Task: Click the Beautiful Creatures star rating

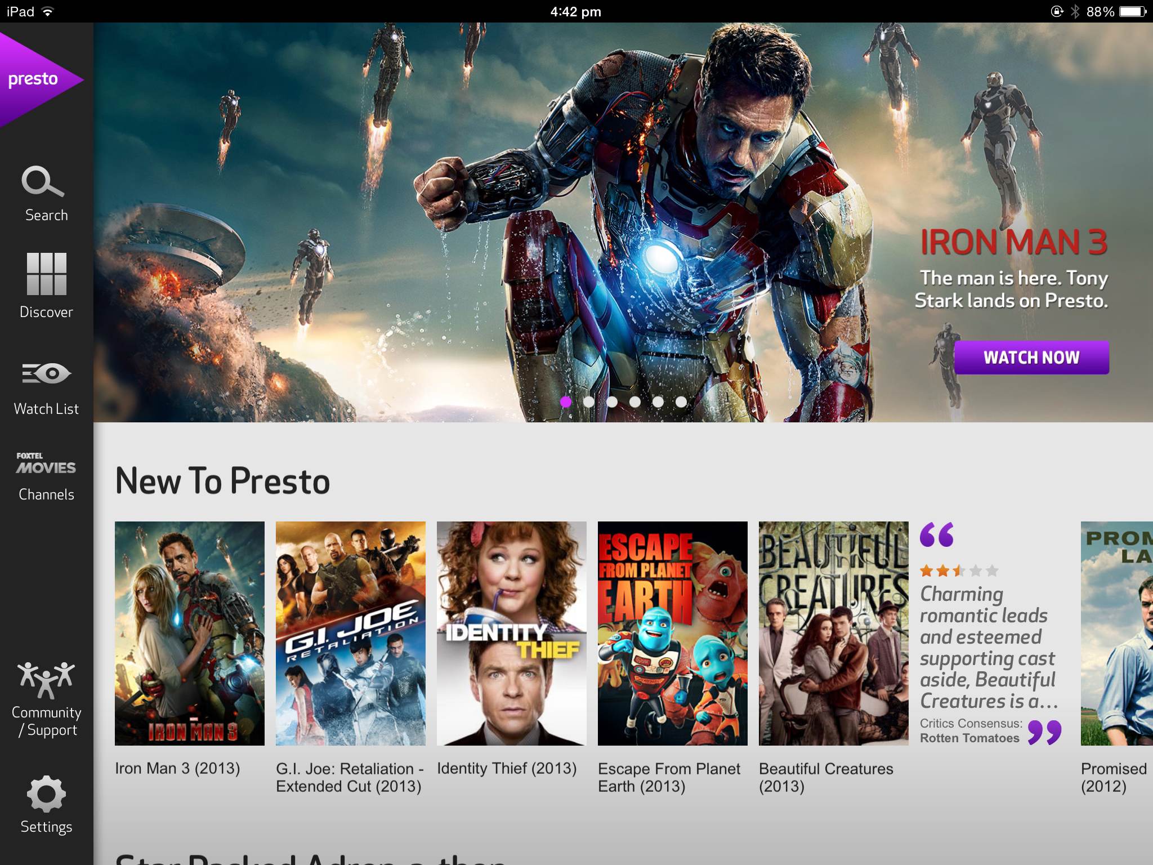Action: coord(959,571)
